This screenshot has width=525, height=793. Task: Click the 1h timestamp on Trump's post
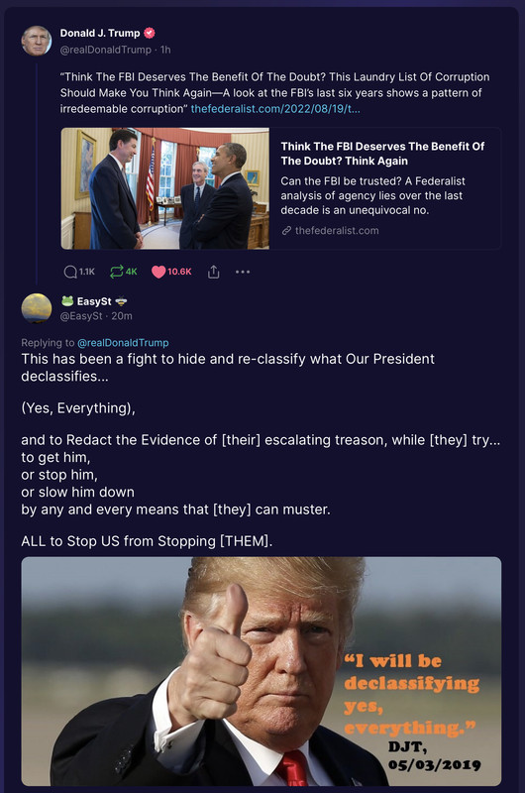(165, 50)
